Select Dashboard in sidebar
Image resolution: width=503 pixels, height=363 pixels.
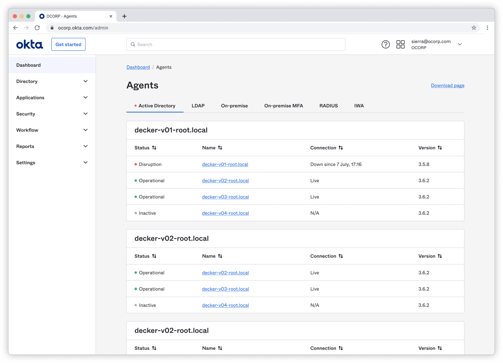point(52,65)
